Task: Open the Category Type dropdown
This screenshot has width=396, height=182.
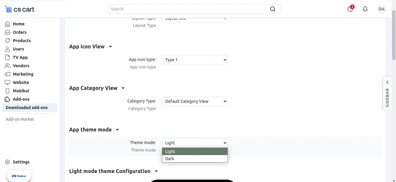Action: (195, 101)
